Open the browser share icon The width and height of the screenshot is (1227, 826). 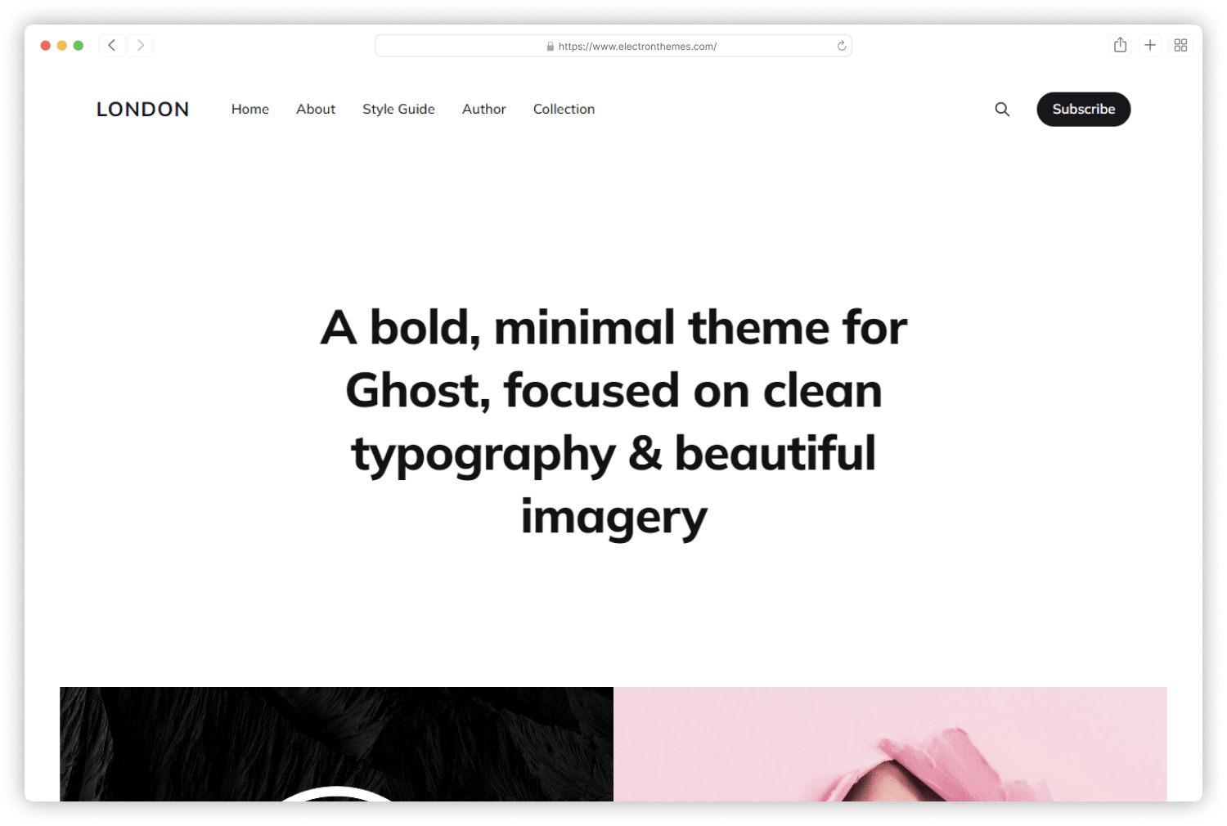pos(1120,45)
